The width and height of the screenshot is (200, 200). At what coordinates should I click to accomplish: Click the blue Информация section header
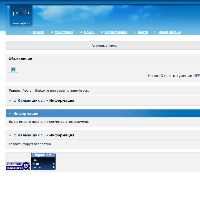(x=103, y=113)
